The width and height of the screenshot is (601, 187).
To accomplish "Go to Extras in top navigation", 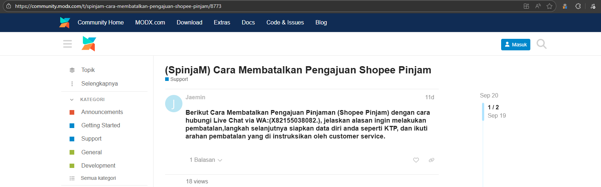I will pyautogui.click(x=222, y=22).
